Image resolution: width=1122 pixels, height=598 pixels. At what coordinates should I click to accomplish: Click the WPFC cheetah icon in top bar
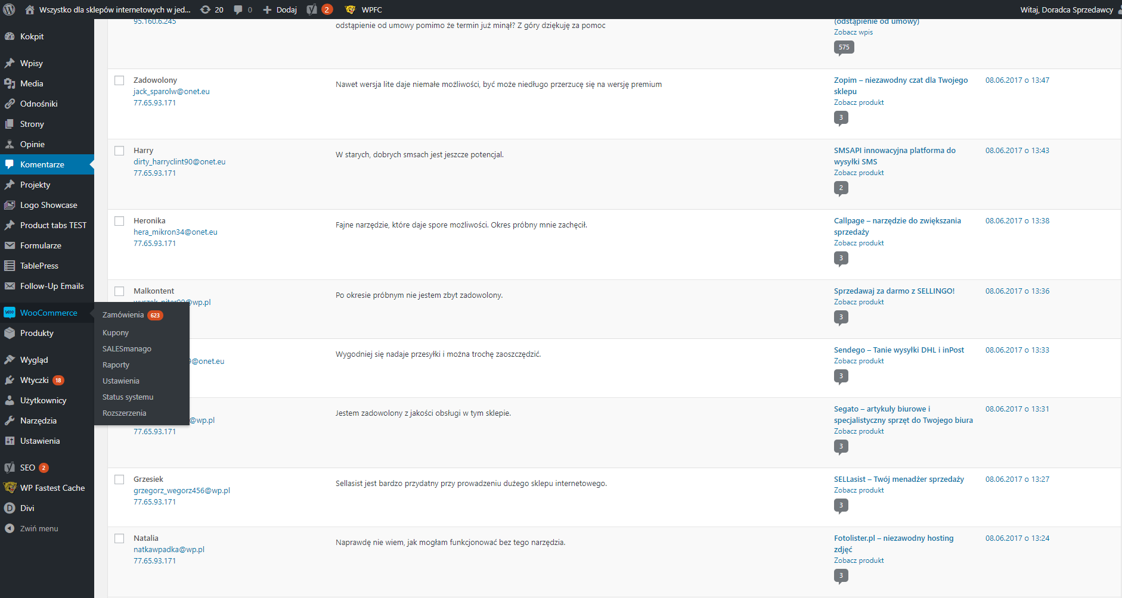pyautogui.click(x=351, y=10)
